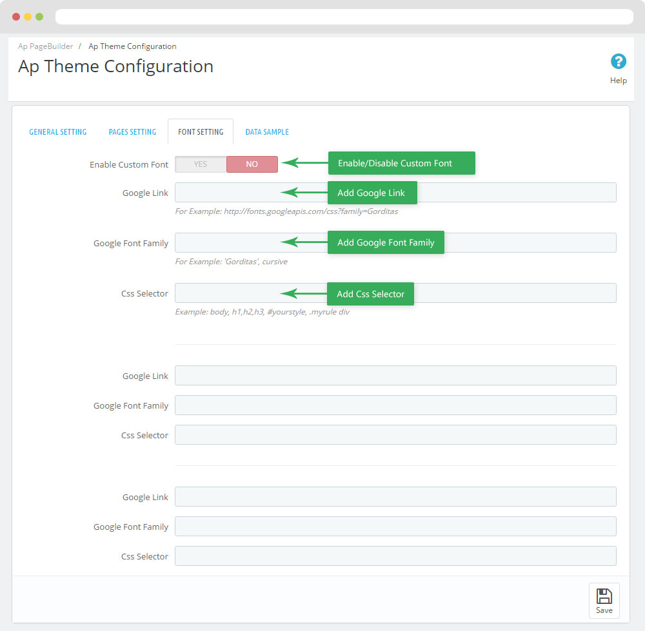Select the first Css Selector input
Screen dimensions: 645x631
click(x=516, y=293)
